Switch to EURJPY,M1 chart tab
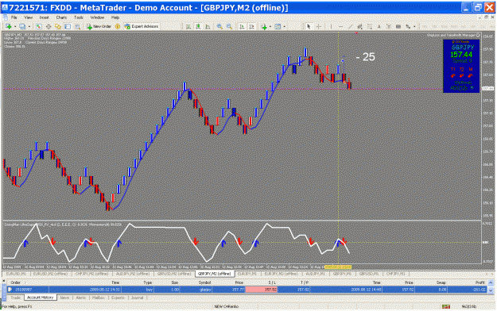497x311 pixels. (247, 274)
